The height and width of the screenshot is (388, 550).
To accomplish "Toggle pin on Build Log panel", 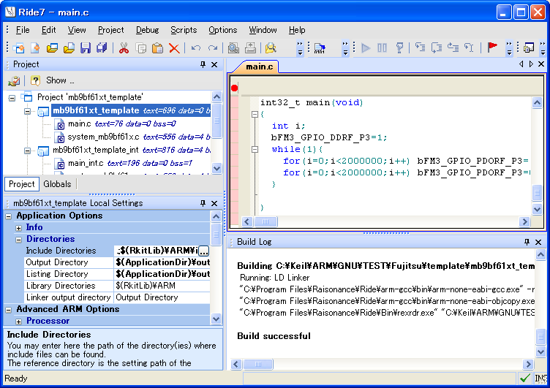I will pos(527,242).
